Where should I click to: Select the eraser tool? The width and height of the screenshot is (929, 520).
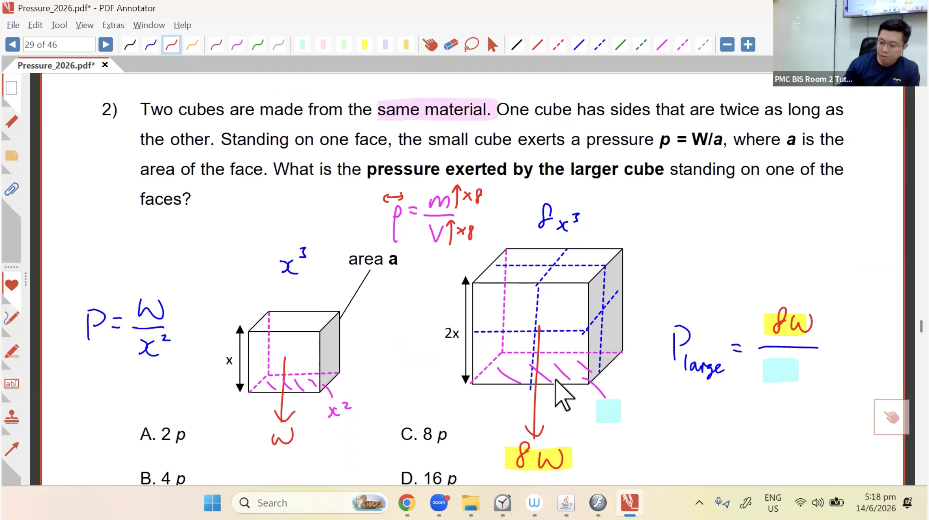pos(451,45)
